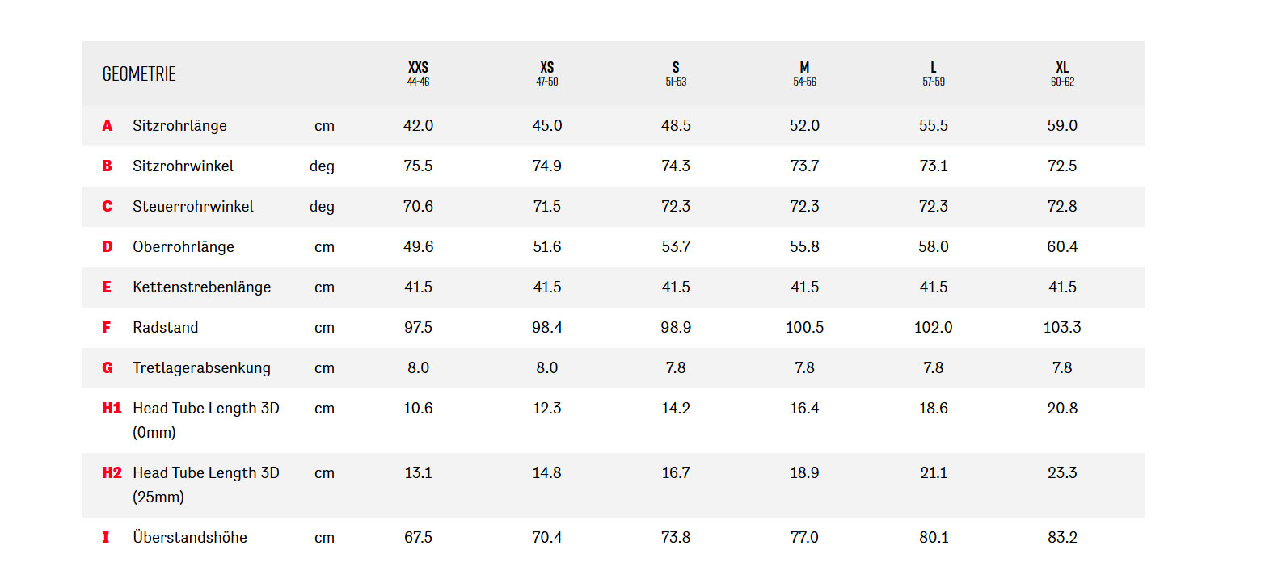Click the 100.5 Radstand value for M
This screenshot has width=1261, height=575.
pyautogui.click(x=804, y=328)
